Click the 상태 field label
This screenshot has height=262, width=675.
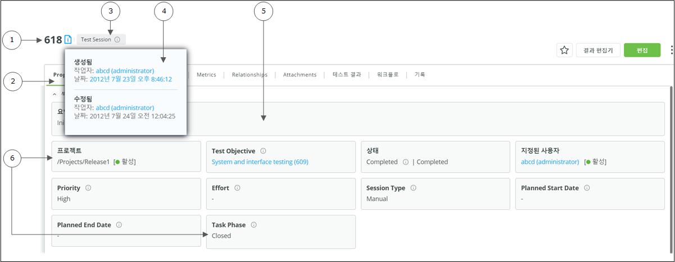[373, 151]
